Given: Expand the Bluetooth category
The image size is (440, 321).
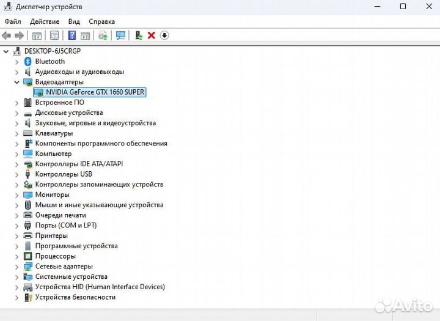Looking at the screenshot, I should pyautogui.click(x=16, y=61).
